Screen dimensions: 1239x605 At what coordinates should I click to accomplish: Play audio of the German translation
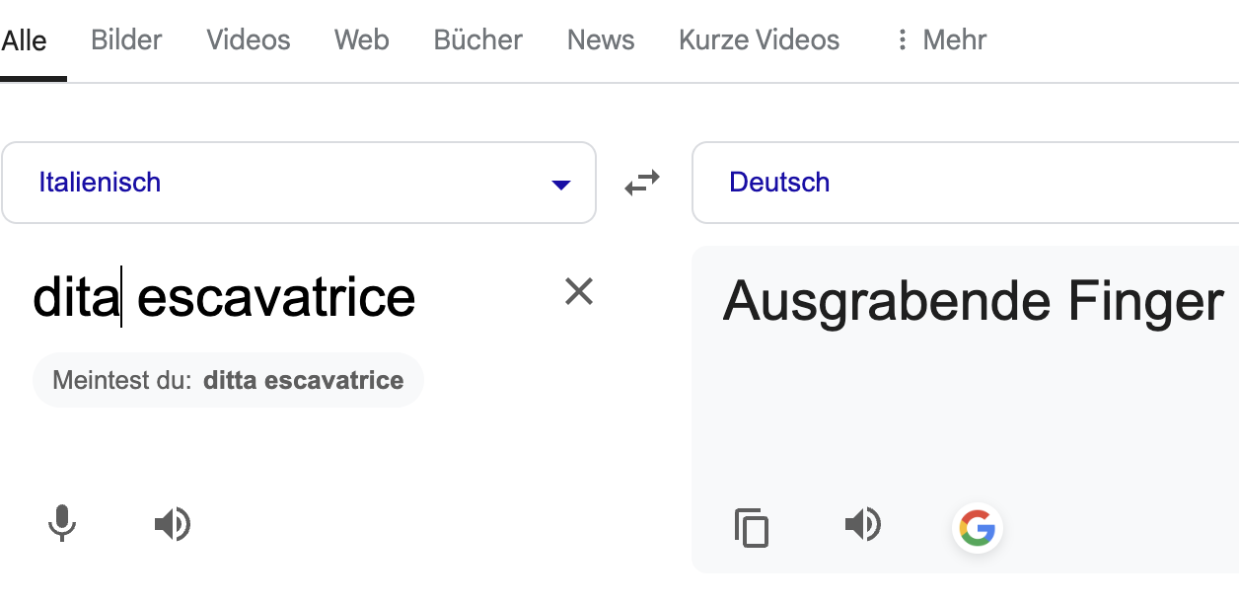(863, 525)
